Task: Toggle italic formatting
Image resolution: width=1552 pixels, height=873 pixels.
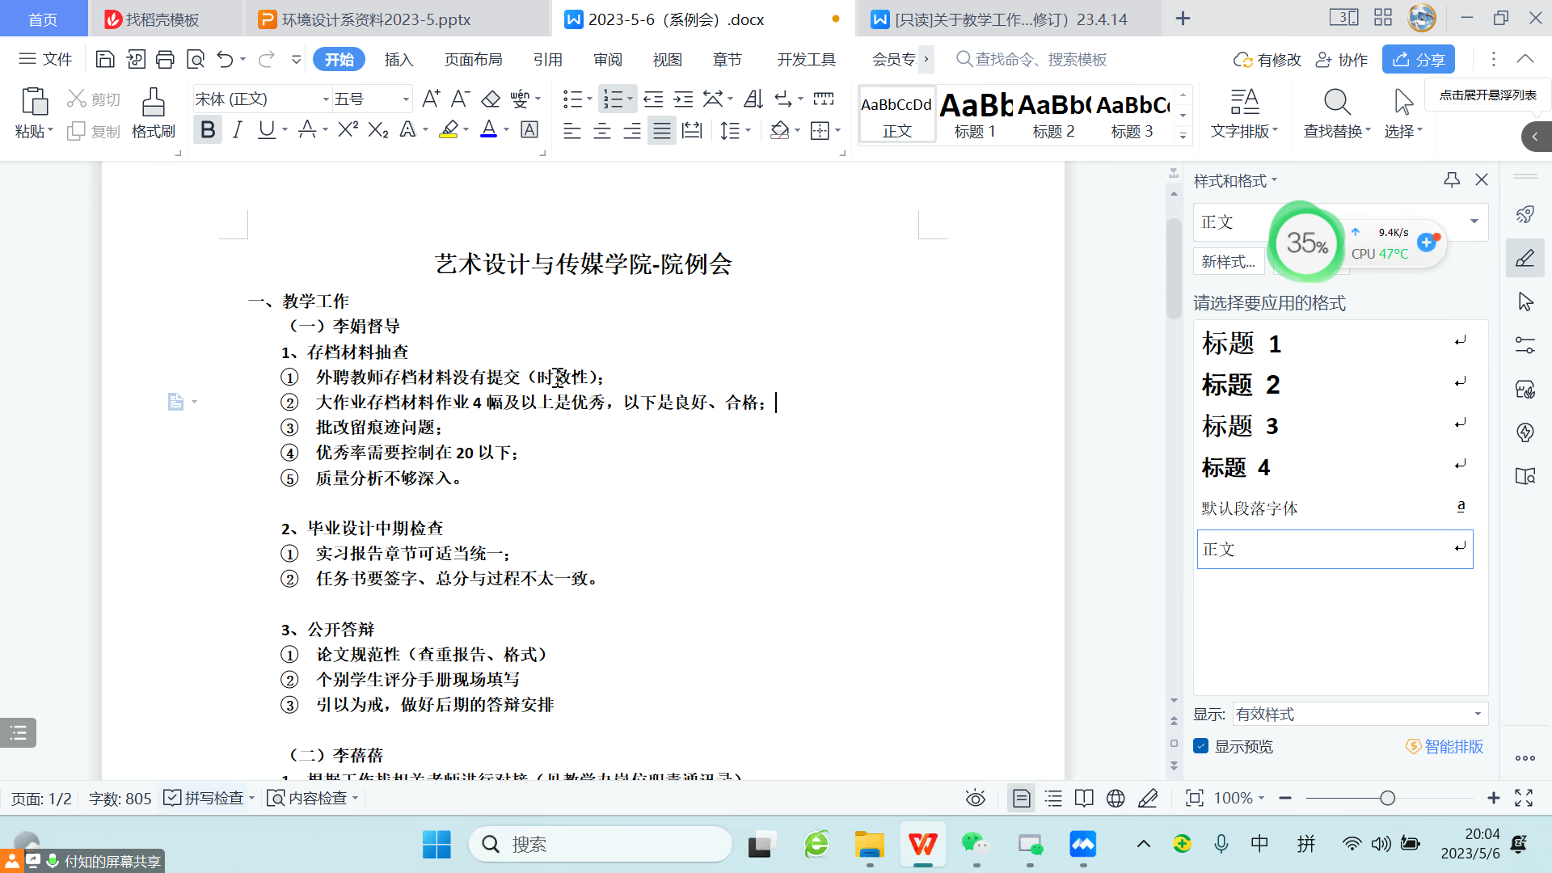Action: [237, 130]
